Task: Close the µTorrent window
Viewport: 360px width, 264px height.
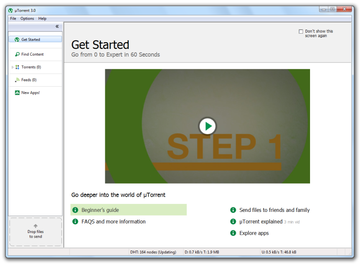Action: 344,9
